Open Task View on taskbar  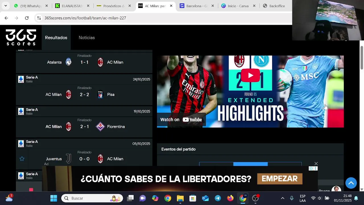point(130,198)
